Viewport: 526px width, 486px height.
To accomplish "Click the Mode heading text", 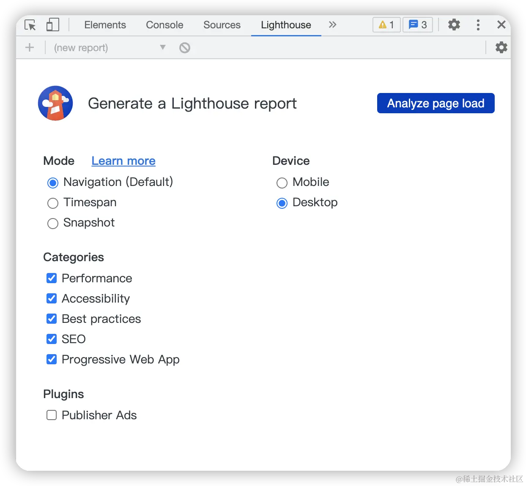I will [59, 161].
